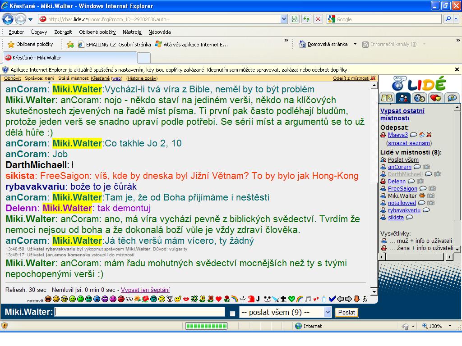This screenshot has width=462, height=346.
Task: Click the IE Refresh toolbar button
Action: pyautogui.click(x=306, y=19)
